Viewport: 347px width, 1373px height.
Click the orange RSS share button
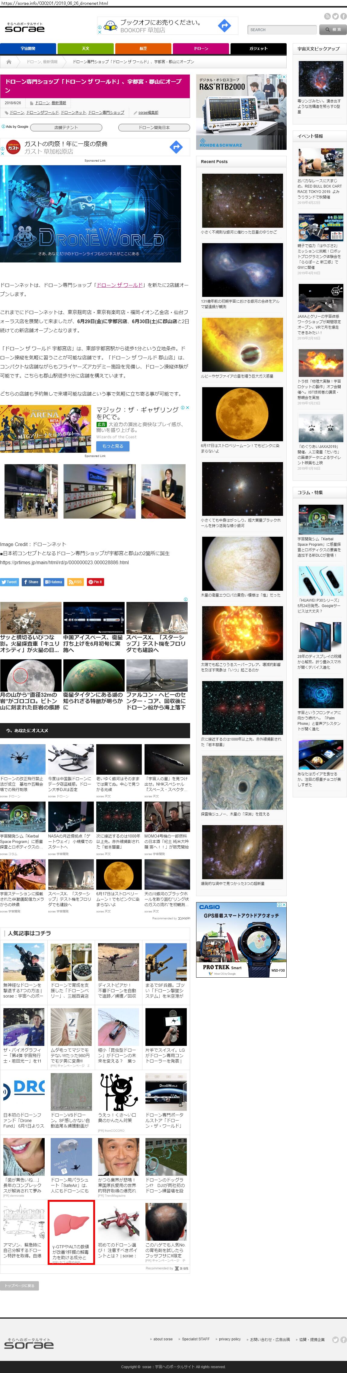75,582
